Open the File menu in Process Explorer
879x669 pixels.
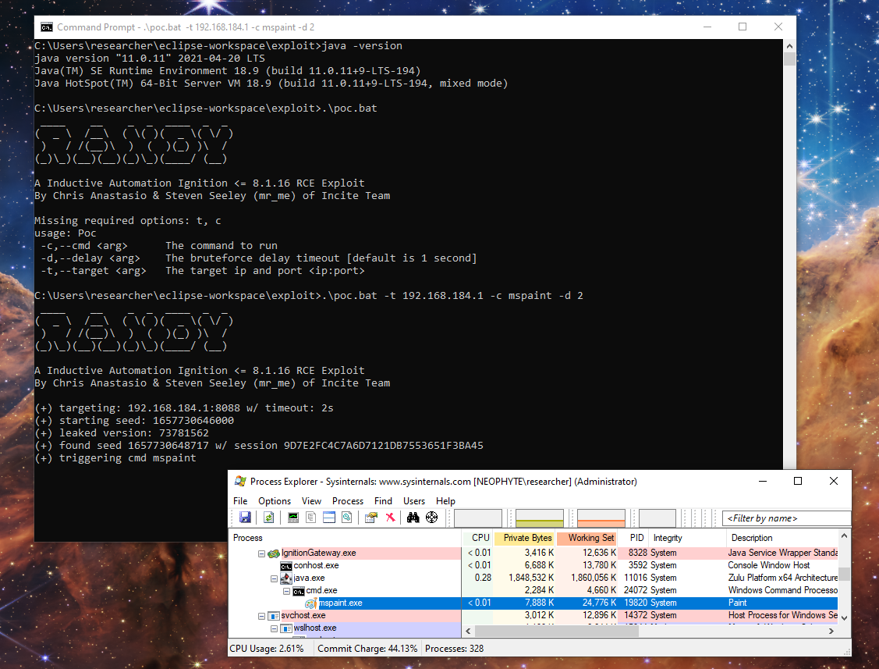[240, 500]
